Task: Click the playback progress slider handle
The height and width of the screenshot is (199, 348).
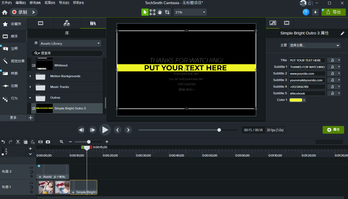Action: point(219,130)
